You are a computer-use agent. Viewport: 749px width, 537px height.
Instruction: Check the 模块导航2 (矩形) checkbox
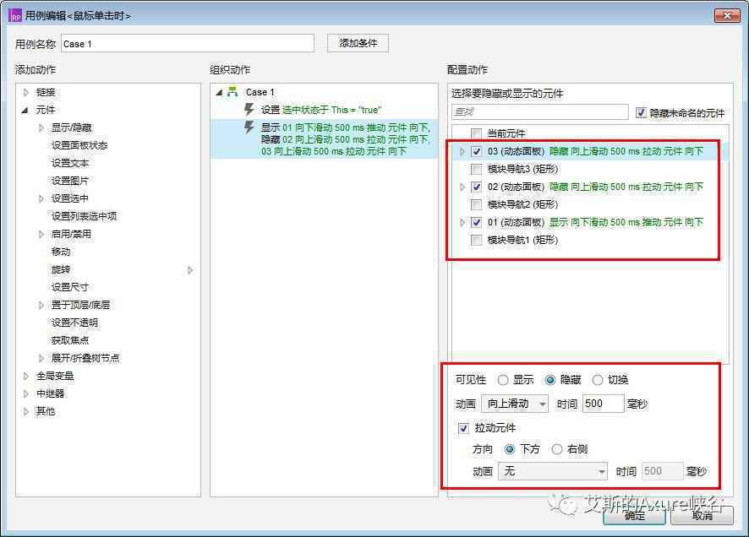[476, 204]
